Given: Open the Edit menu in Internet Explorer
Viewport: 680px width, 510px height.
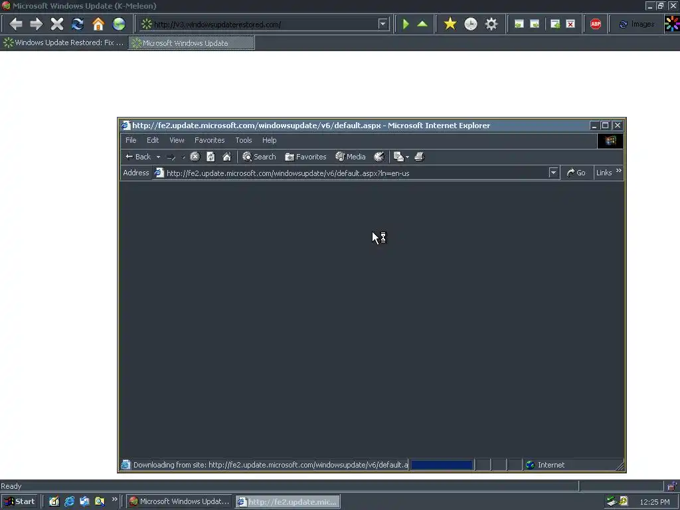Looking at the screenshot, I should [x=153, y=140].
